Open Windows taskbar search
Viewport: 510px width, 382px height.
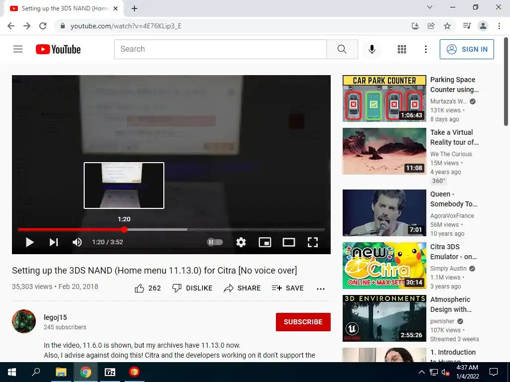tap(36, 372)
